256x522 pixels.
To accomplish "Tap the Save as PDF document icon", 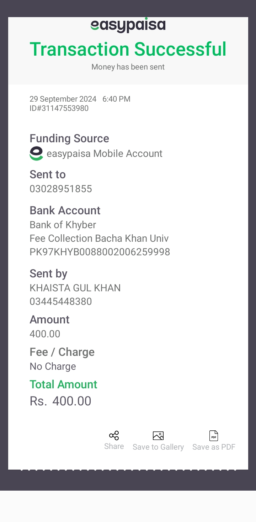I will [214, 436].
